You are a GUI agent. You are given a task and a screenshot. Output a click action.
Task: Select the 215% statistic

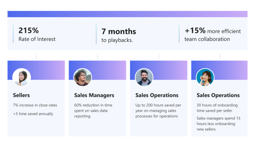pyautogui.click(x=29, y=30)
